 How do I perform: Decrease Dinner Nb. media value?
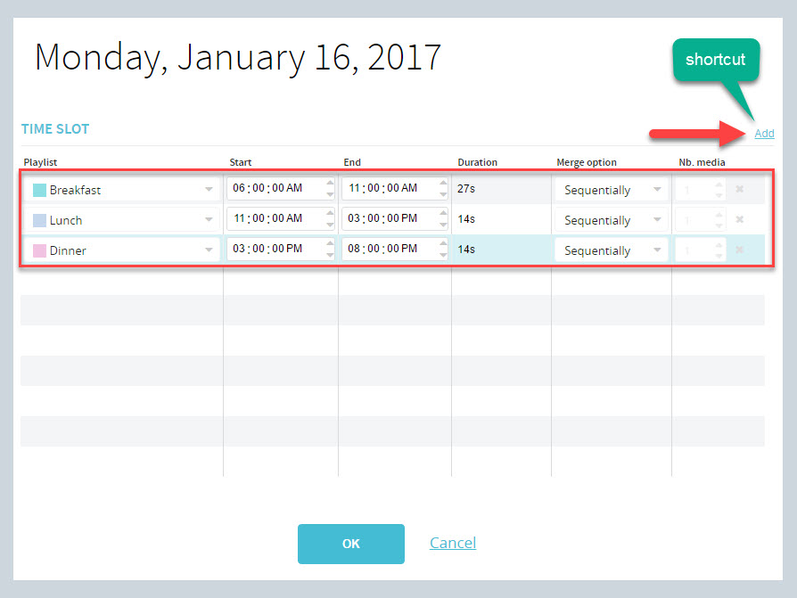(719, 256)
